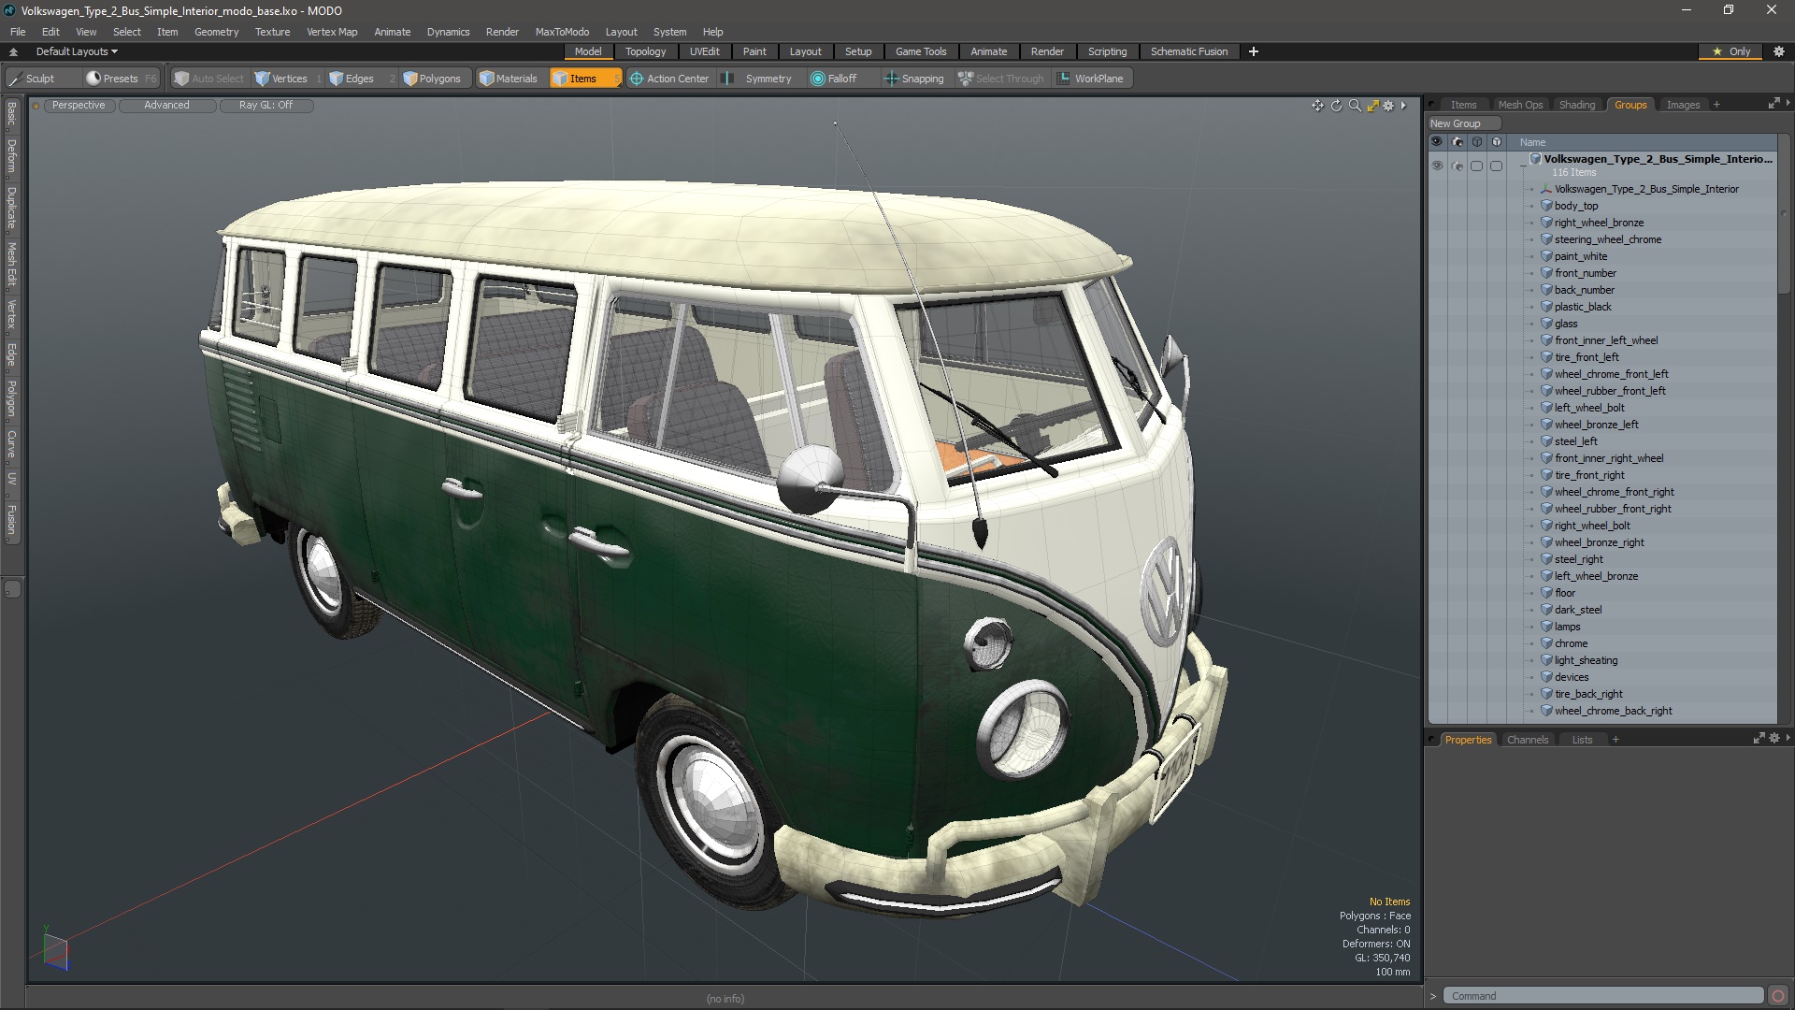The height and width of the screenshot is (1010, 1795).
Task: Open the Duplicate sidebar tab
Action: (12, 209)
